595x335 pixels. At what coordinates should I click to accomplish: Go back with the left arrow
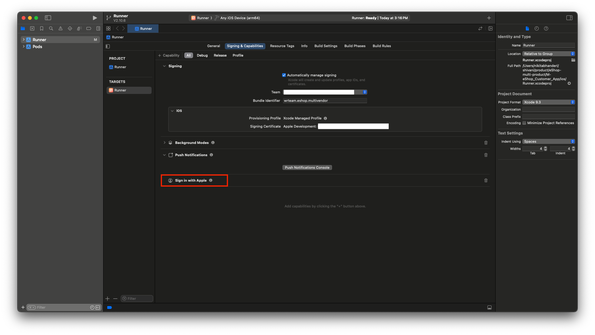[117, 29]
